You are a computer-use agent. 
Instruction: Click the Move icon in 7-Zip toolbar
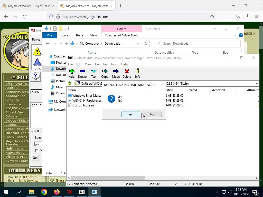(x=116, y=73)
